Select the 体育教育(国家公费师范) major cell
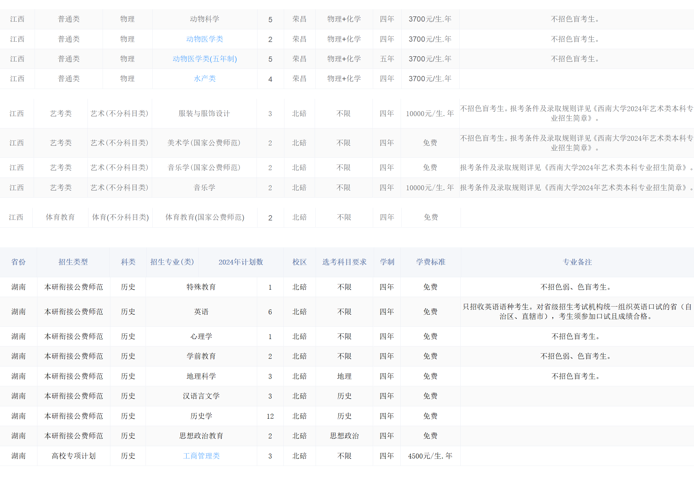 pos(205,217)
